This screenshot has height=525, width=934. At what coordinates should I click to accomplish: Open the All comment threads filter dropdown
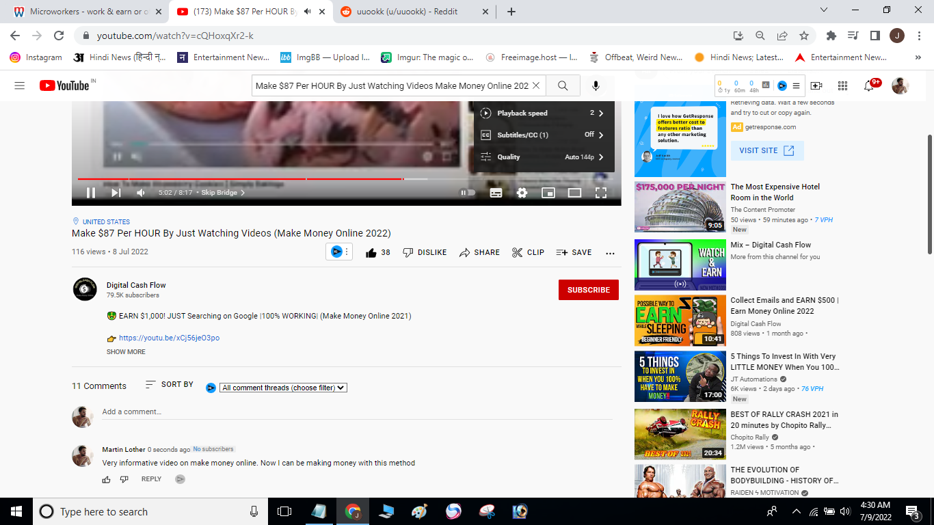point(283,388)
